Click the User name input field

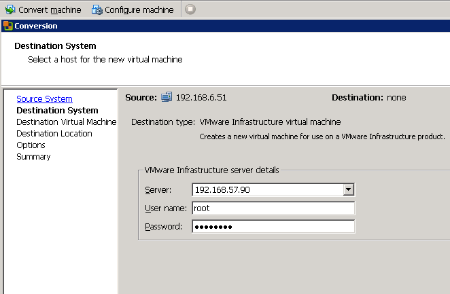(x=273, y=208)
